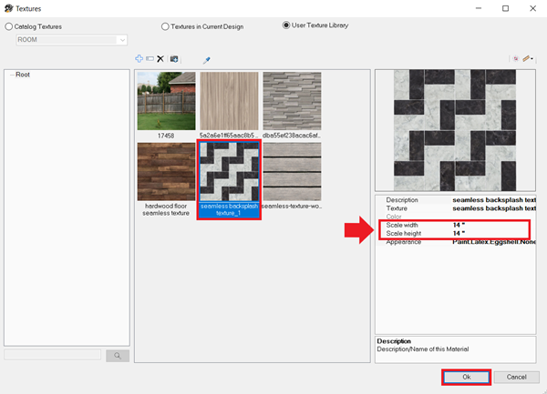Click the black X delete texture icon
Screen dimensions: 547x394
(160, 59)
